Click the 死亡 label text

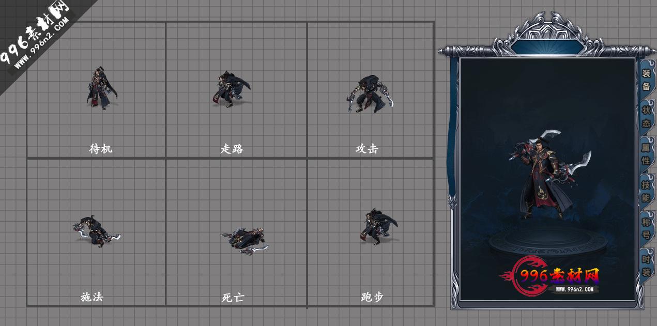click(x=233, y=298)
